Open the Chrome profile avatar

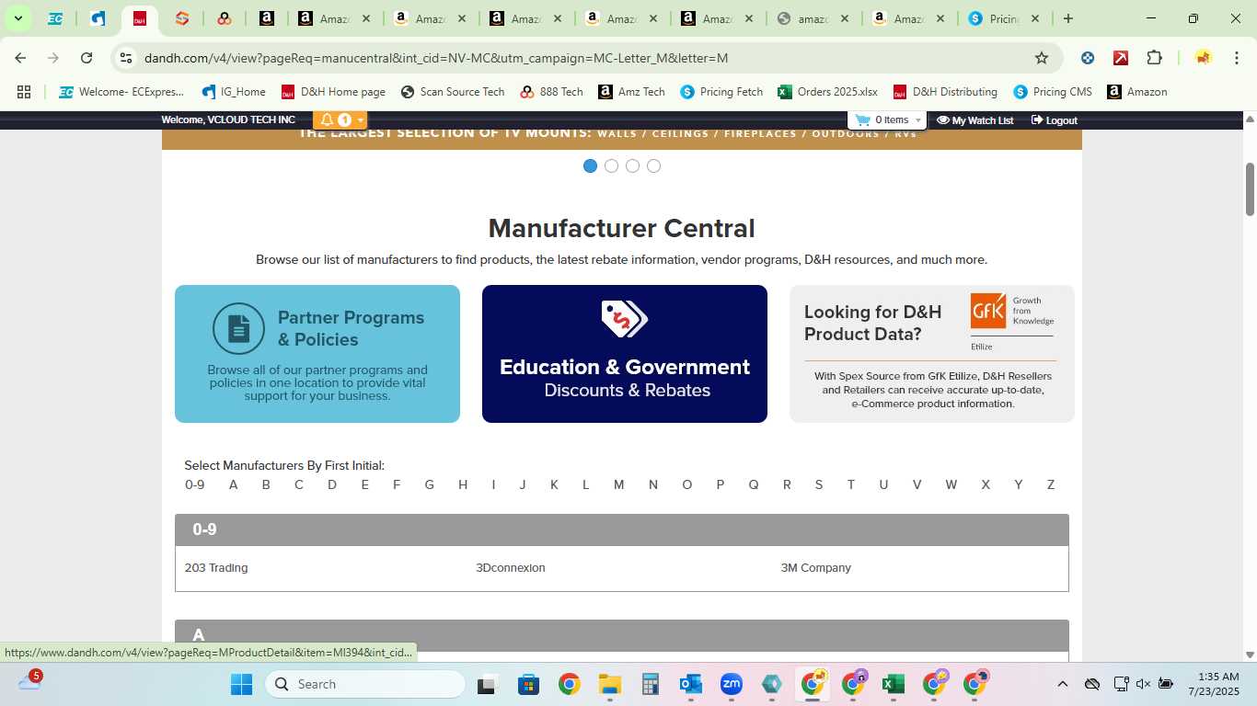click(1203, 58)
